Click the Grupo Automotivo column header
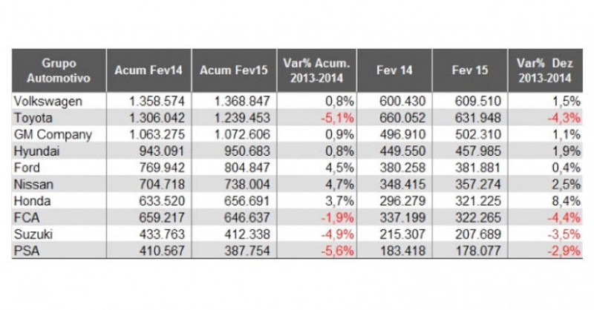Image resolution: width=594 pixels, height=310 pixels. pyautogui.click(x=59, y=70)
